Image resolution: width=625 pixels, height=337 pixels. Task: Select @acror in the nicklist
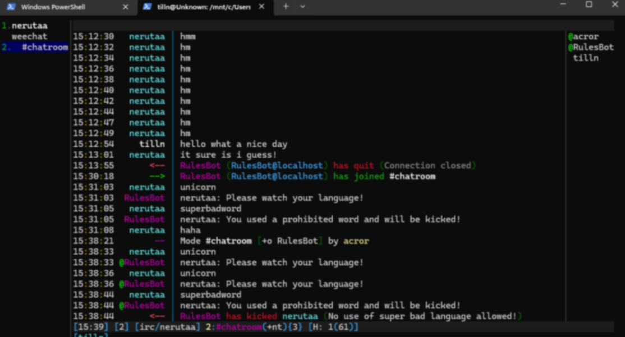coord(583,36)
